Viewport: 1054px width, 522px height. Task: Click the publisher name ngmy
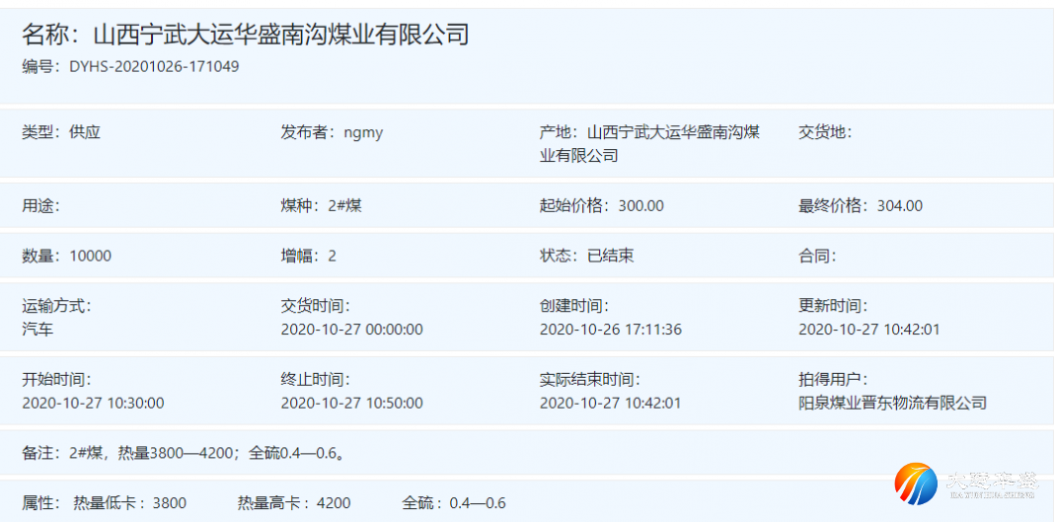[363, 132]
